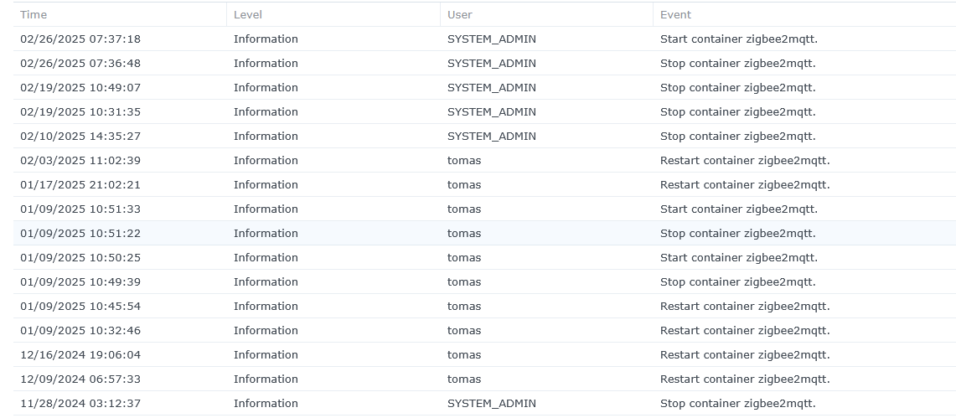Viewport: 956px width, 418px height.
Task: Select the 02/10/2025 14:35:27 log entry
Action: point(80,137)
